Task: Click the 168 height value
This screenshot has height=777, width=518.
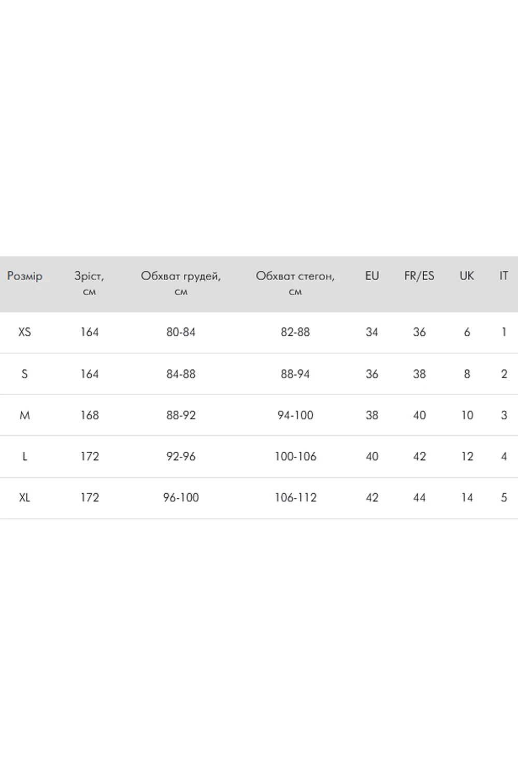Action: tap(89, 415)
